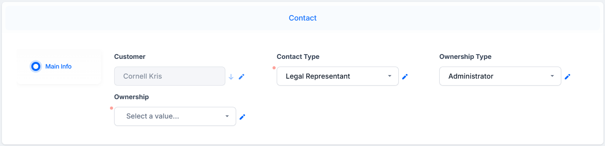Image resolution: width=605 pixels, height=146 pixels.
Task: Click the Ownership Type field label
Action: click(x=465, y=57)
